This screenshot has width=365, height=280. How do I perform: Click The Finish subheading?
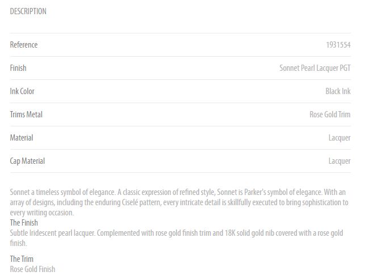pos(24,223)
